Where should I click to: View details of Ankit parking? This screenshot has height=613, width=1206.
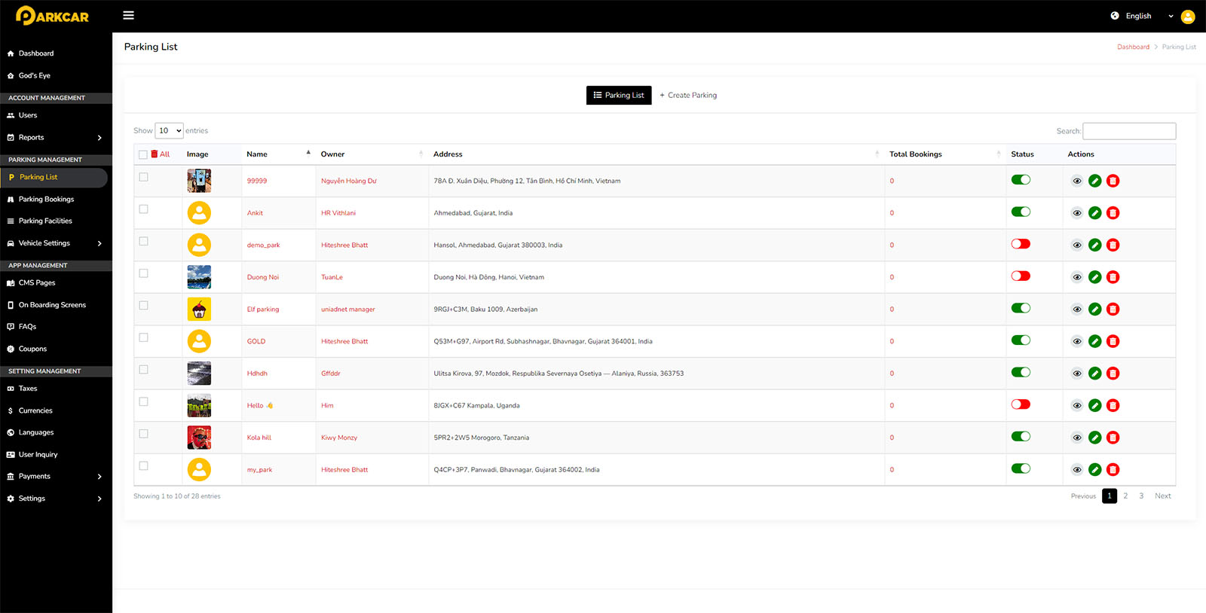click(x=1077, y=213)
